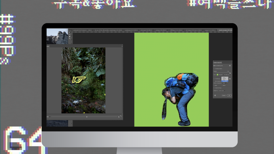Open the Rotation Adaptation dropdown
The height and width of the screenshot is (154, 274).
[225, 83]
